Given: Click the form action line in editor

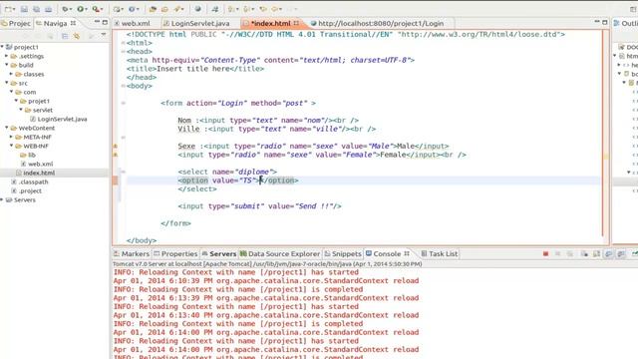Looking at the screenshot, I should [x=238, y=103].
